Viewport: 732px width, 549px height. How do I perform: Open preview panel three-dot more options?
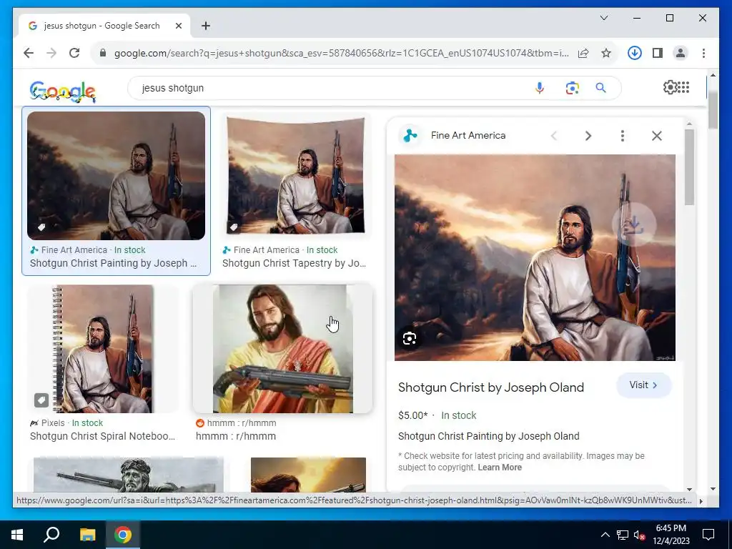point(623,136)
